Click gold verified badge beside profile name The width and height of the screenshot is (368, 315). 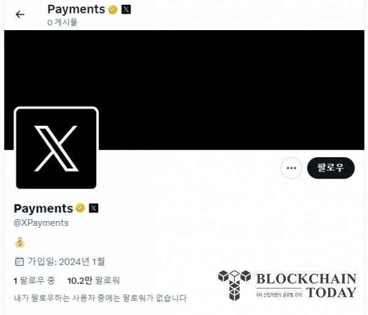[80, 208]
